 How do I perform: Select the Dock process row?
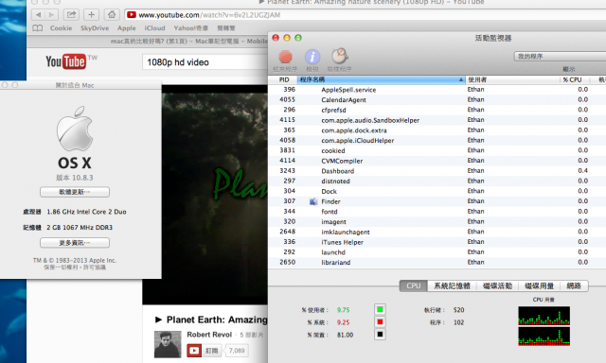(x=437, y=191)
